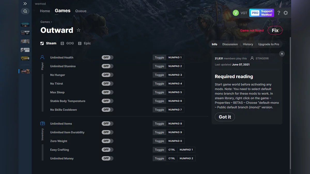Expand the sidebar with the double chevron
The width and height of the screenshot is (310, 174).
pos(25,4)
